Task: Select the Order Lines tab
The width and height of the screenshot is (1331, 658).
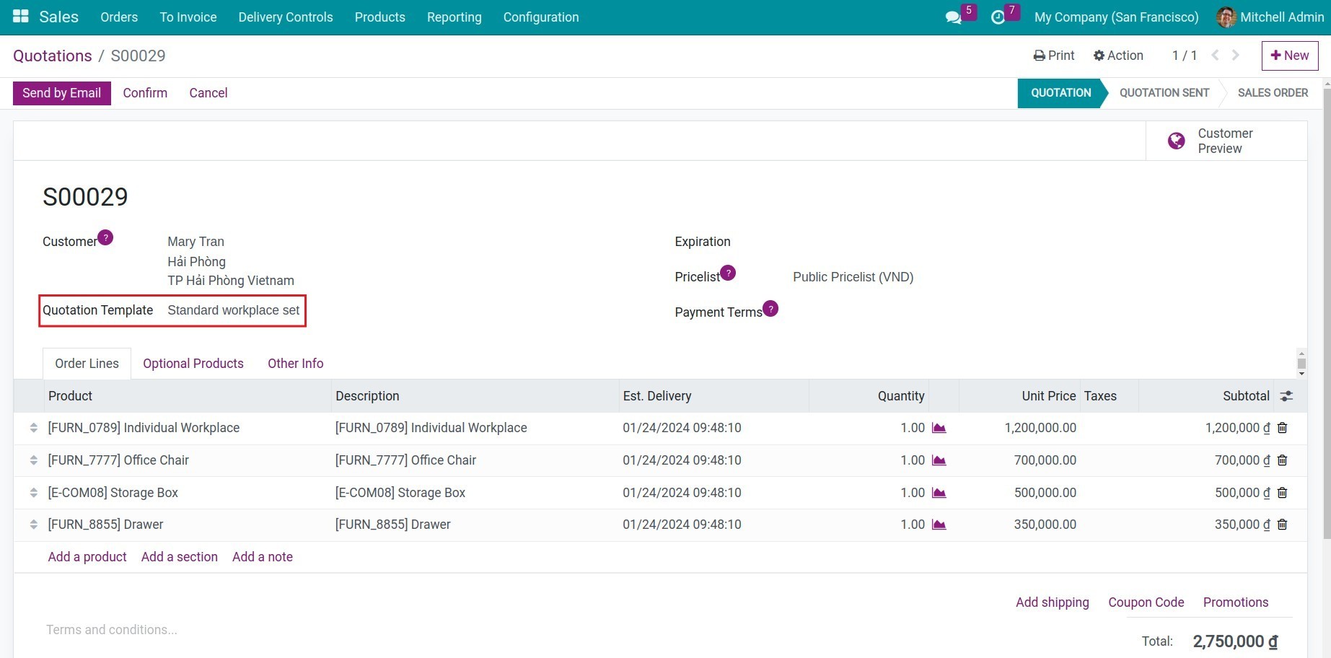Action: click(87, 364)
